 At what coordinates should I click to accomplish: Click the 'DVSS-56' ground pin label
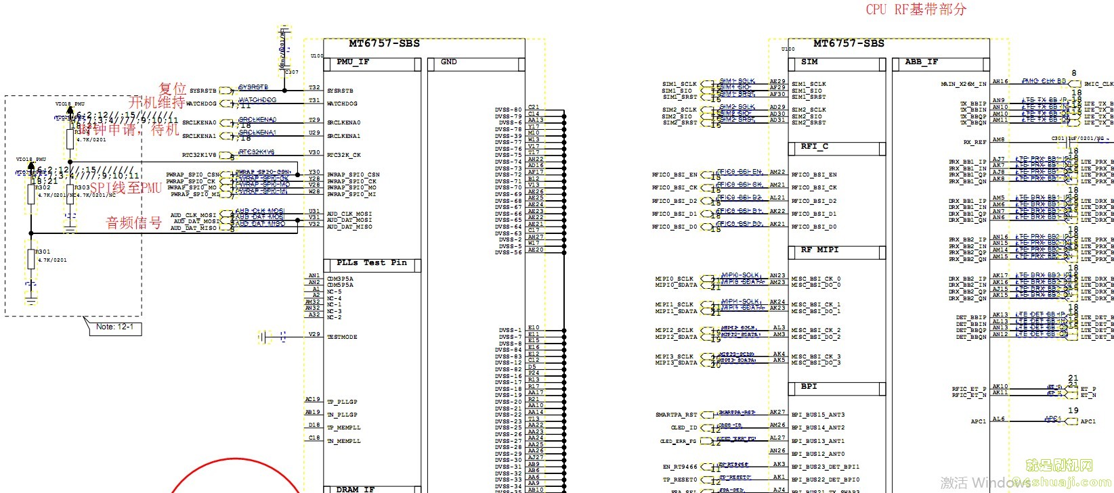[509, 252]
